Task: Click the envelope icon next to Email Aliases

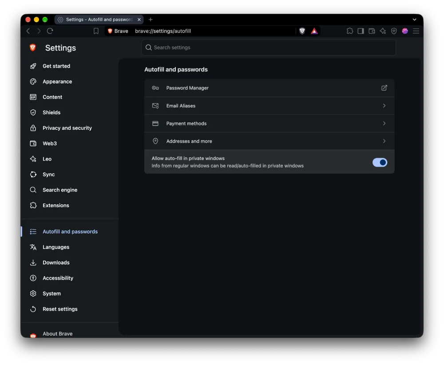Action: pos(155,106)
